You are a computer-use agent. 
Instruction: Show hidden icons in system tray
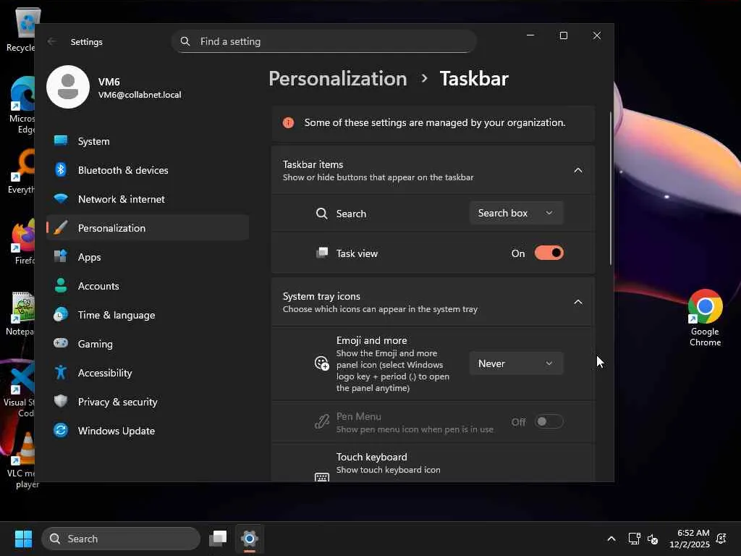[611, 539]
